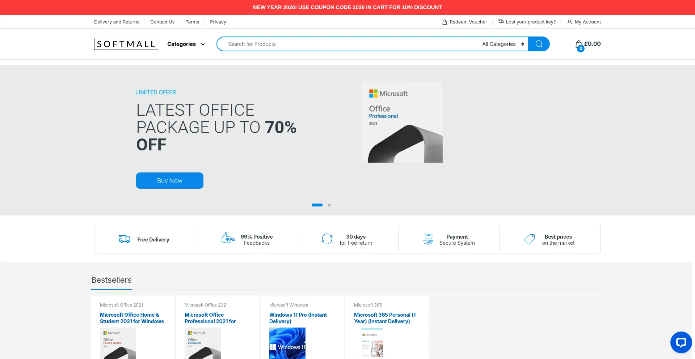
Task: Click the Free Delivery text
Action: click(153, 240)
